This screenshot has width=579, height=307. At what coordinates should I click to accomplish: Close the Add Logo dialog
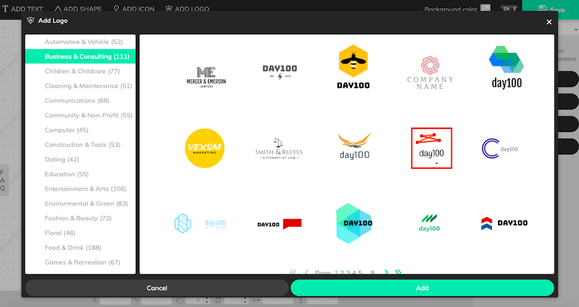pos(548,22)
